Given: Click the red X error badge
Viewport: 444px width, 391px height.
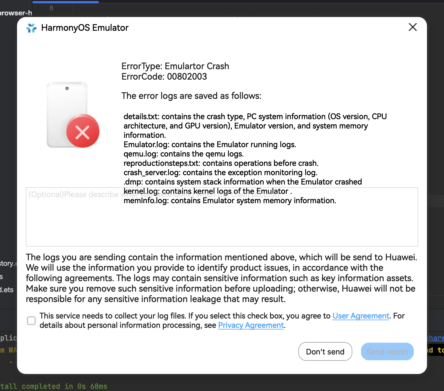Looking at the screenshot, I should [83, 131].
